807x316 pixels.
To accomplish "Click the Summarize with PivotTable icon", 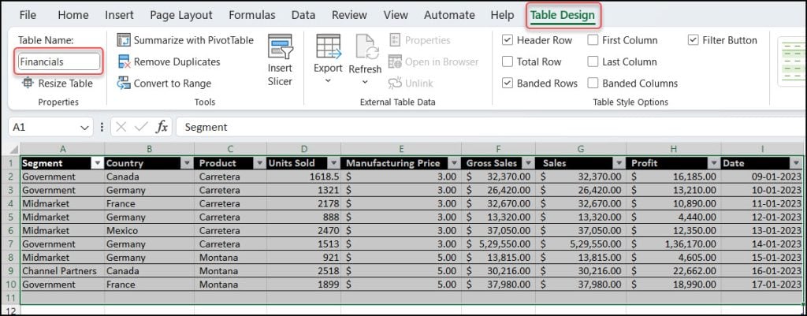I will pyautogui.click(x=124, y=40).
